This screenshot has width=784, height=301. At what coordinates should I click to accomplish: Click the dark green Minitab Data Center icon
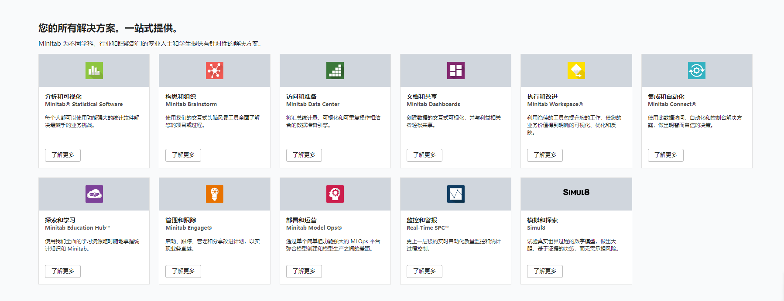click(x=335, y=70)
